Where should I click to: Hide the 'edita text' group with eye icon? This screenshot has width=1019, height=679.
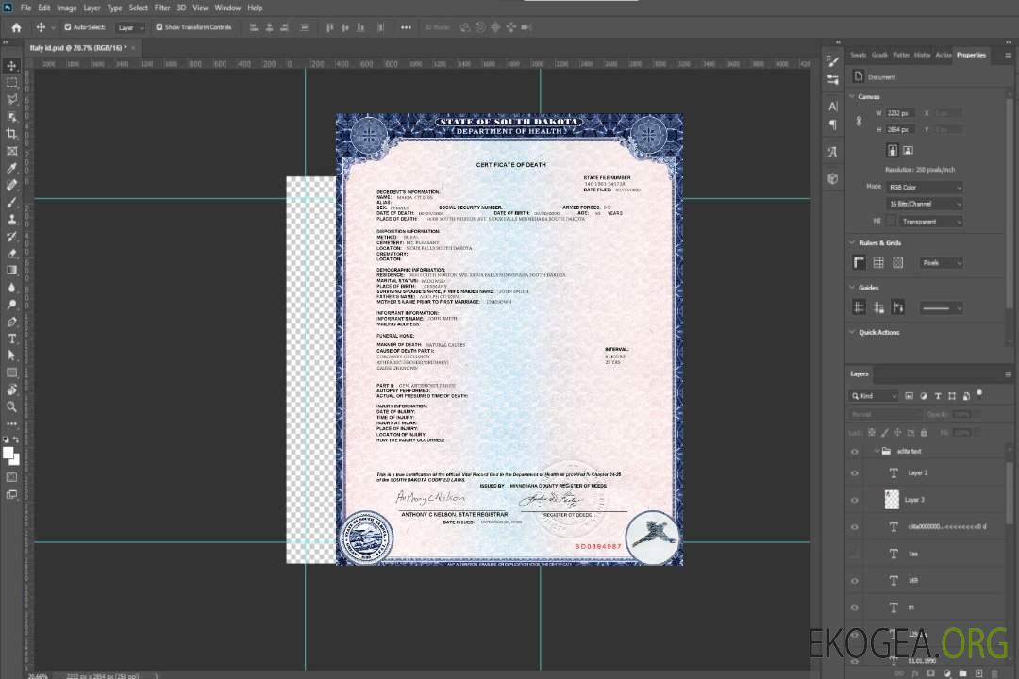click(x=855, y=452)
